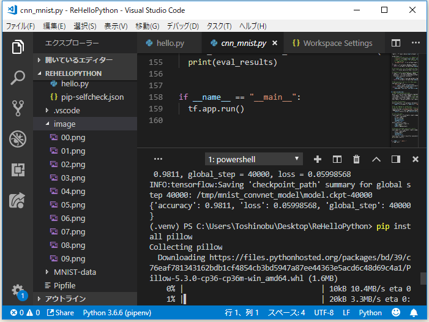Split the terminal pane
Viewport: 429px width, 322px height.
(x=337, y=159)
